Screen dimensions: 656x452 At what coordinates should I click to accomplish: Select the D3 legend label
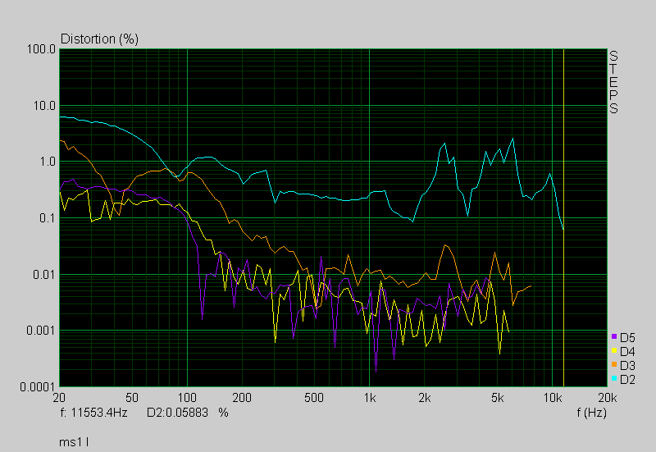[x=627, y=366]
